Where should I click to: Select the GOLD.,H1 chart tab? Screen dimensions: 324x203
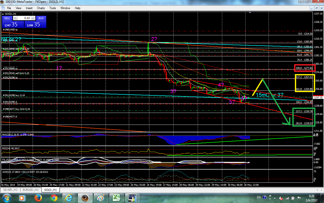pyautogui.click(x=50, y=190)
